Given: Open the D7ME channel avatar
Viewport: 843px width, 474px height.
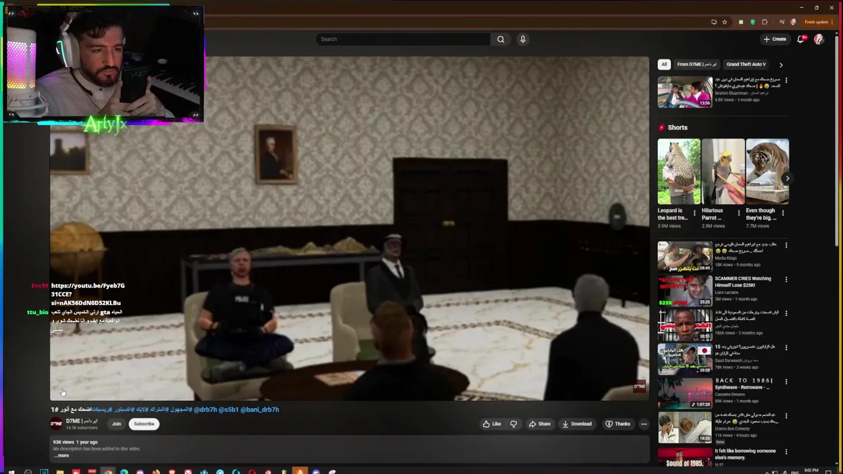Looking at the screenshot, I should (57, 424).
